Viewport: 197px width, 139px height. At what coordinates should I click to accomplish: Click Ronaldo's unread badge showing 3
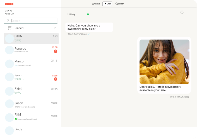click(x=56, y=51)
